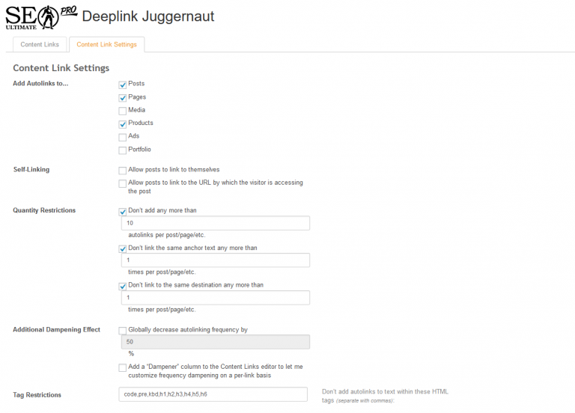575x413 pixels.
Task: Enable Allow posts to link to themselves
Action: (123, 171)
